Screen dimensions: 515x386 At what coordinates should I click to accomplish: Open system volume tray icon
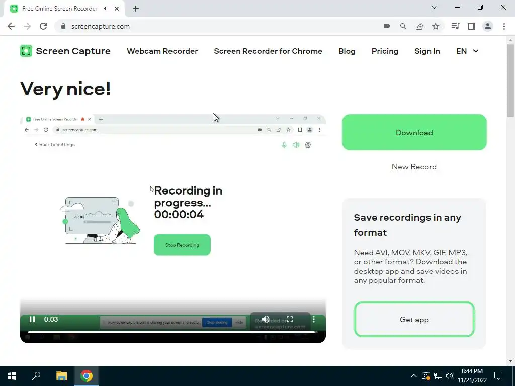[x=450, y=376]
